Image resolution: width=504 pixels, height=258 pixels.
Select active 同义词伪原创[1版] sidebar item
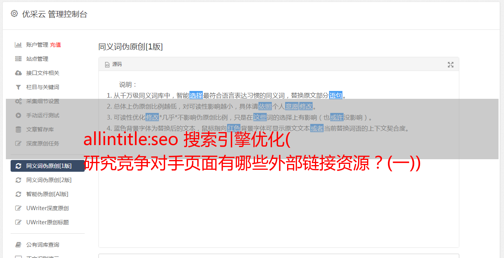(x=47, y=166)
